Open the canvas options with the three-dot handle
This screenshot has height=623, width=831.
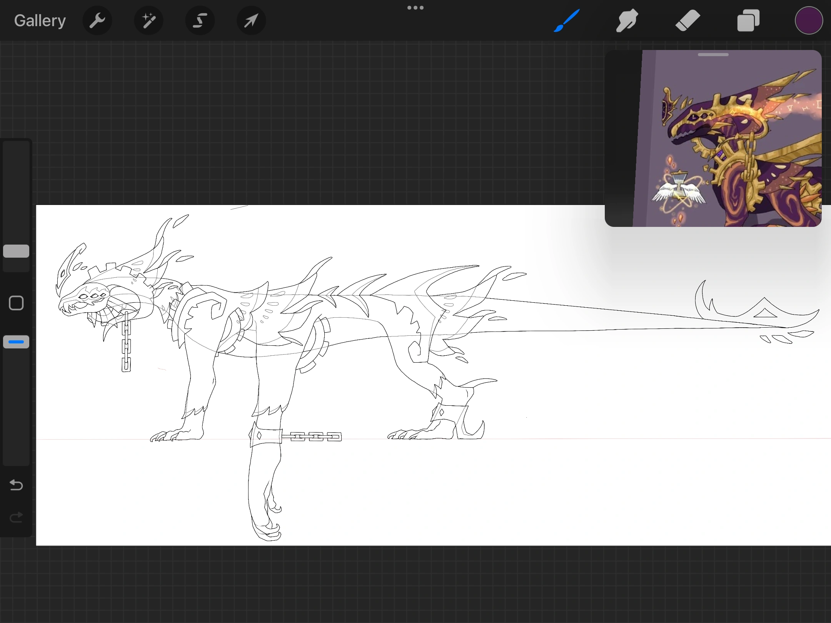click(x=415, y=7)
